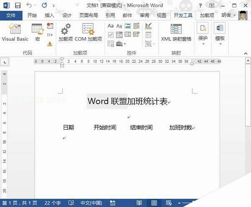This screenshot has height=207, width=251.
Task: Insert drop-down list content control
Action: click(x=128, y=34)
